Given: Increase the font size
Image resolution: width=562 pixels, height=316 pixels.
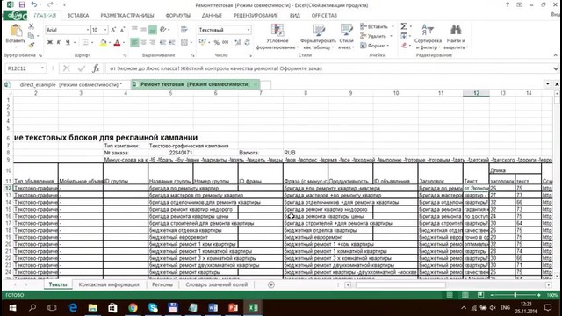Looking at the screenshot, I should pyautogui.click(x=113, y=30).
